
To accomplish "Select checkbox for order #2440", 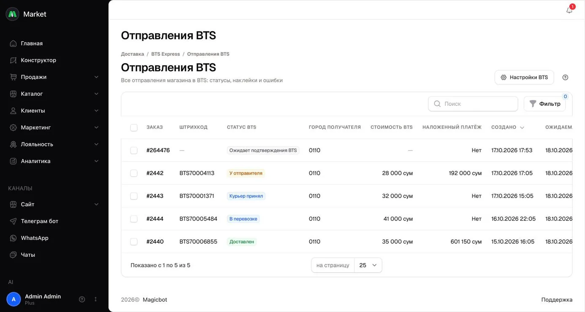I will [134, 242].
